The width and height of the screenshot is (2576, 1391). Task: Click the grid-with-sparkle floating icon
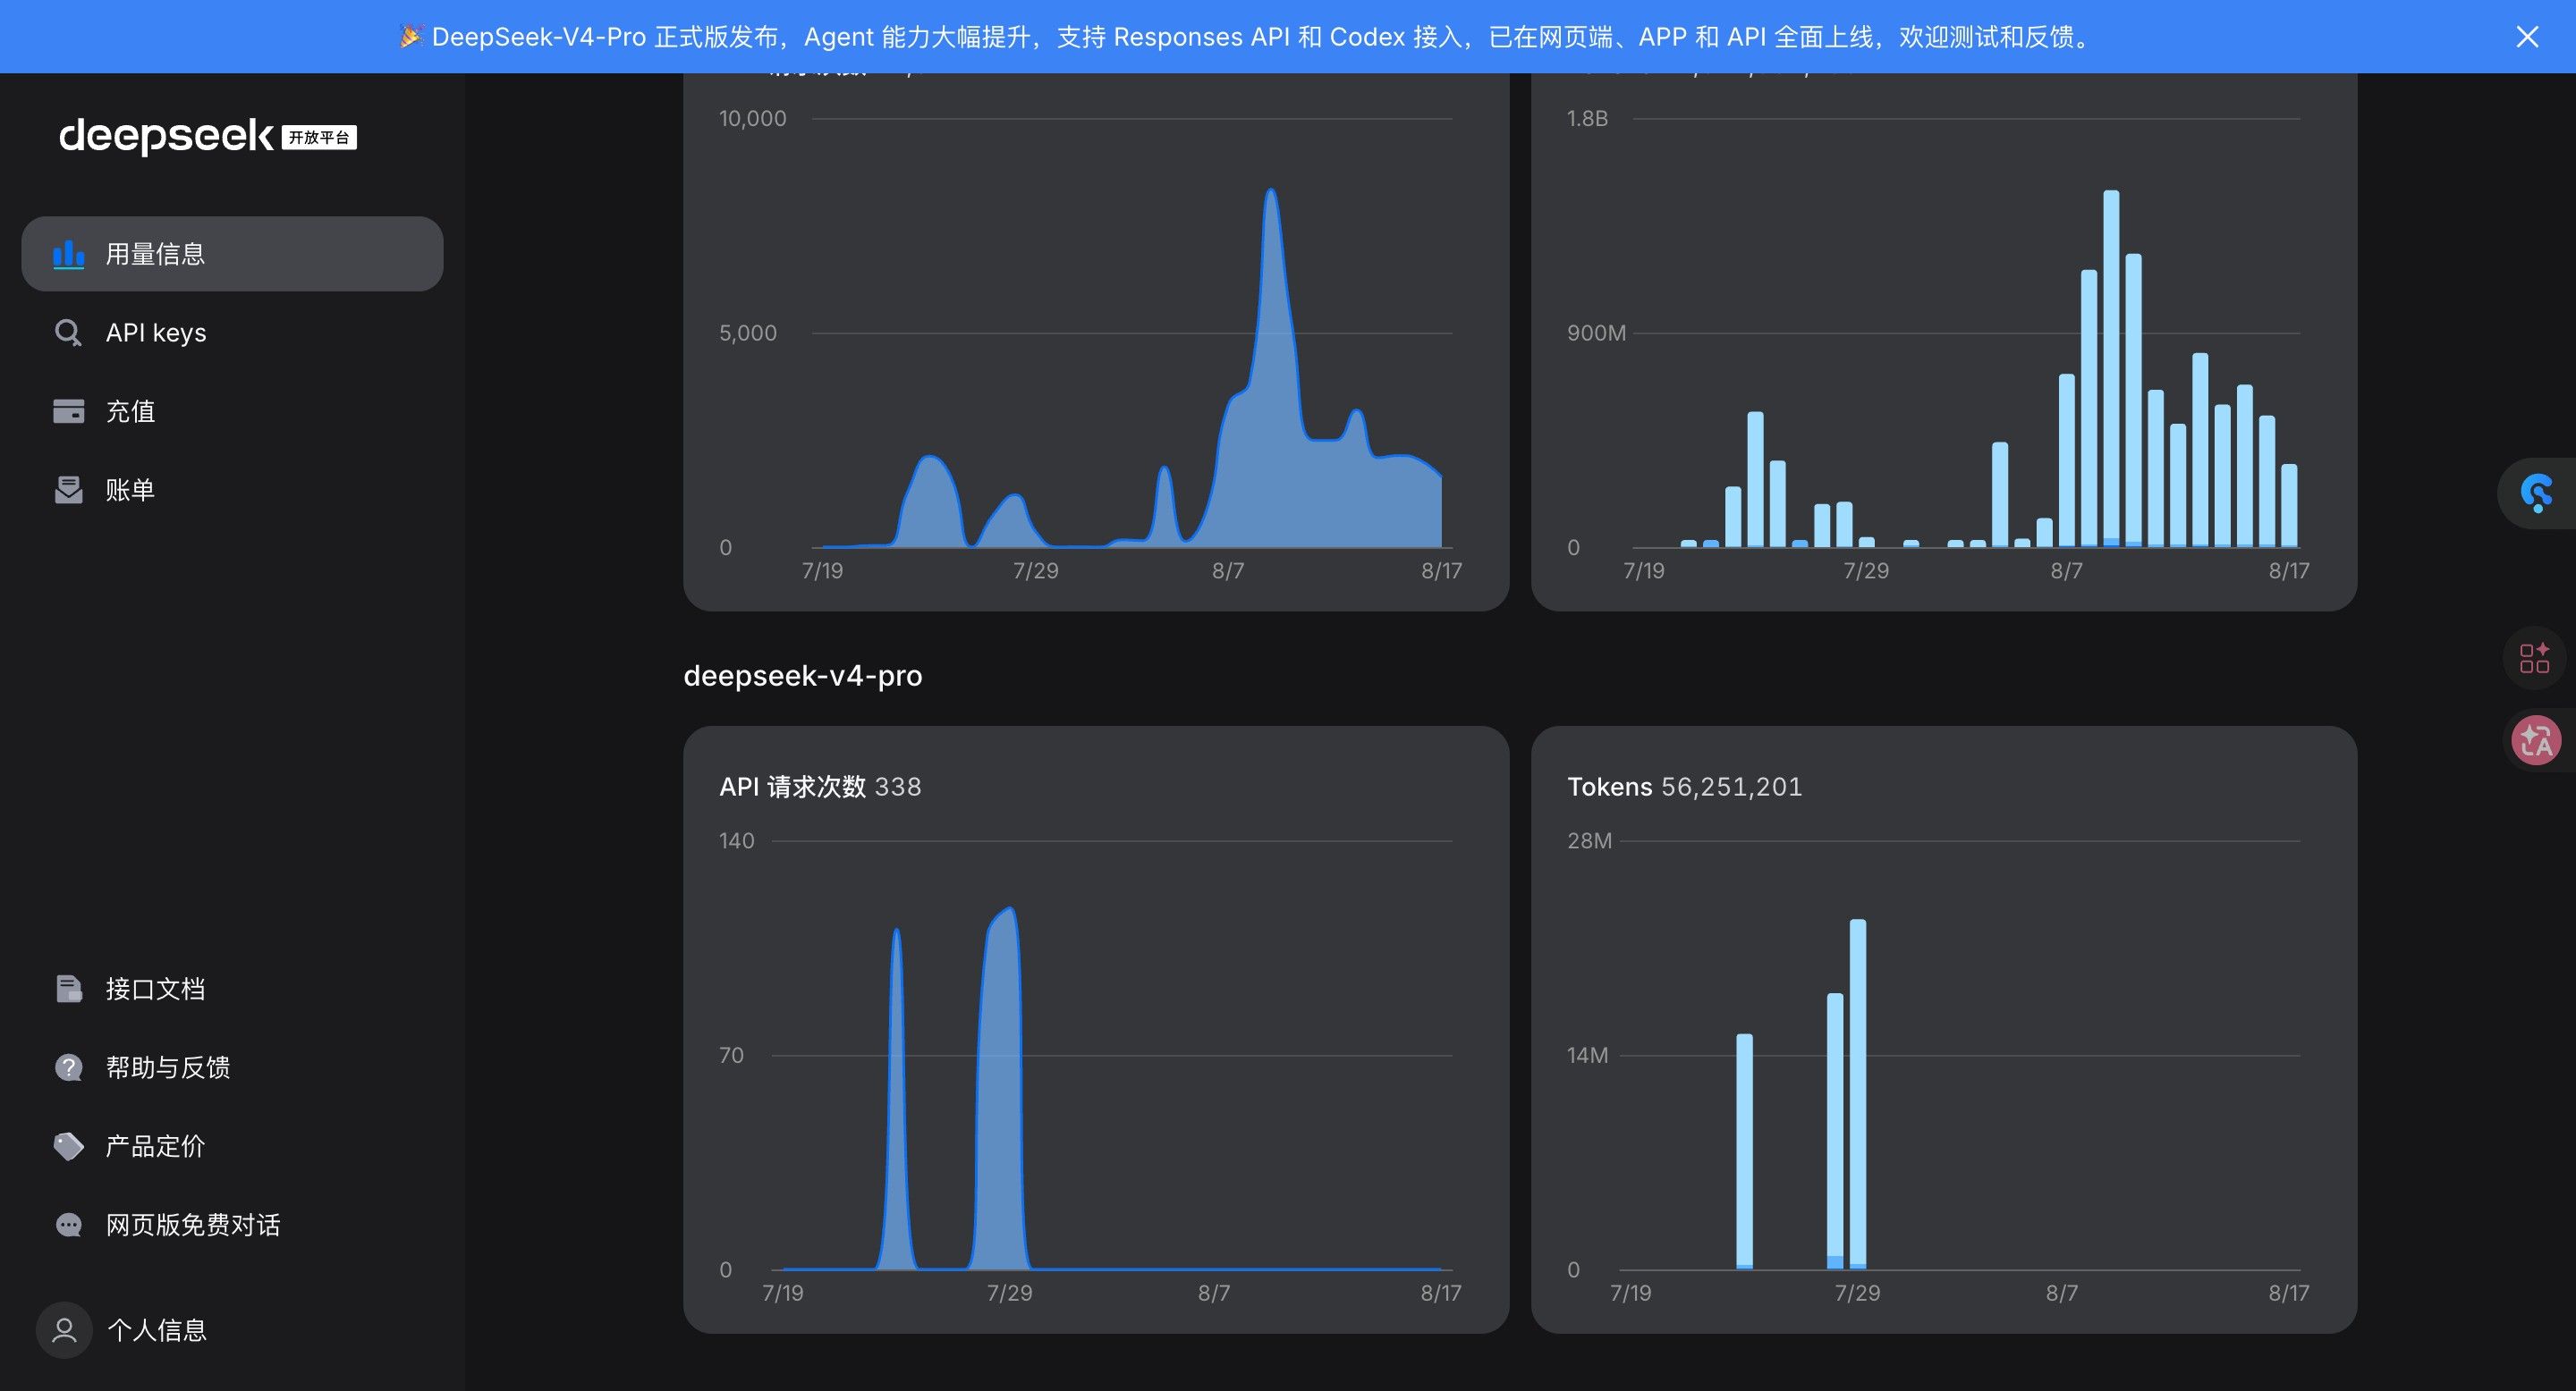pos(2535,659)
